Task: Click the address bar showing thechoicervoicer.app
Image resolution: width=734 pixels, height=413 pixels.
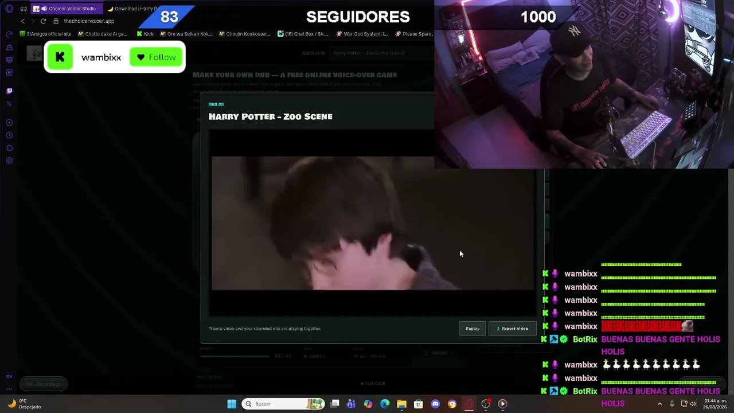Action: (x=89, y=21)
